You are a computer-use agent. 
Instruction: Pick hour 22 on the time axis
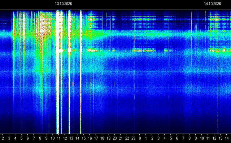127,138
